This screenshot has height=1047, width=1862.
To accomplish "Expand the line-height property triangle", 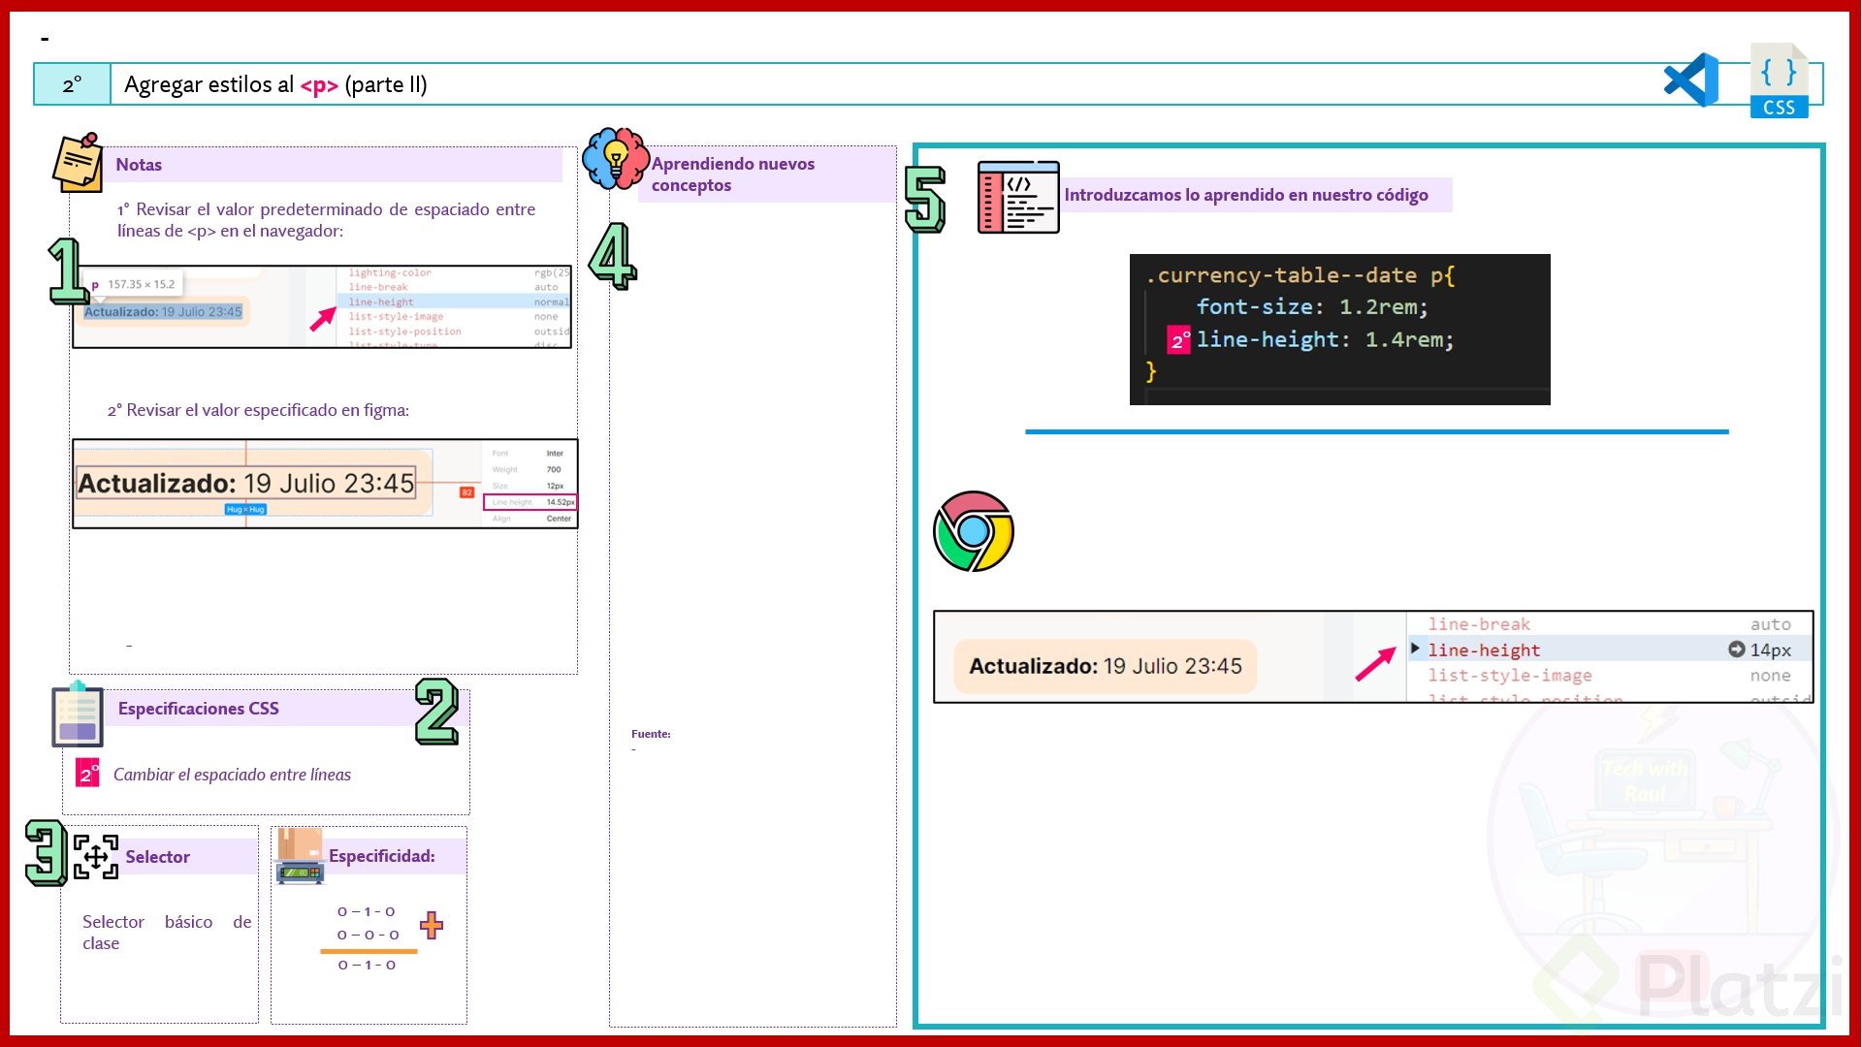I will [x=1415, y=649].
